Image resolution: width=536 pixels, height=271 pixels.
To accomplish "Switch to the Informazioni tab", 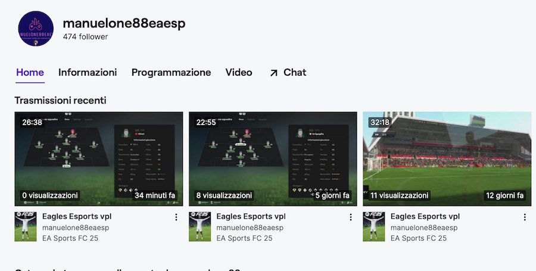I will 88,73.
